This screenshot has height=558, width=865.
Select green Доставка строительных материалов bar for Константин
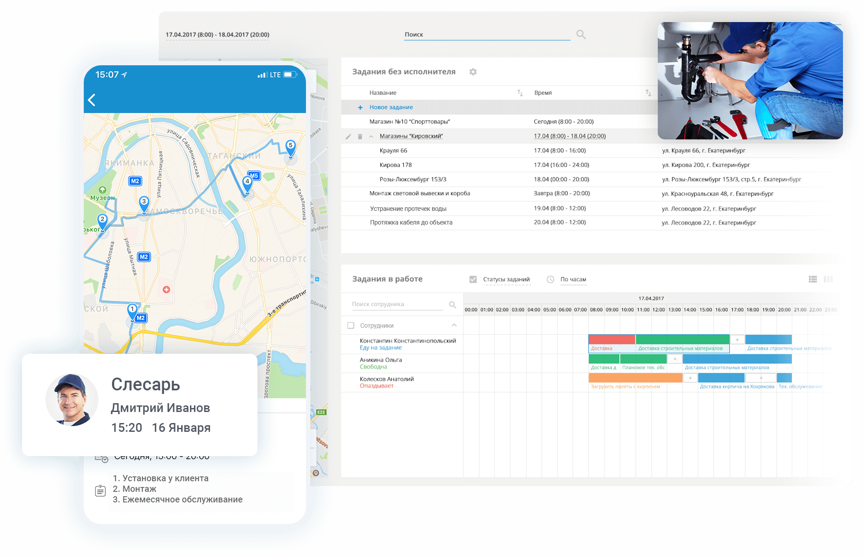click(682, 339)
